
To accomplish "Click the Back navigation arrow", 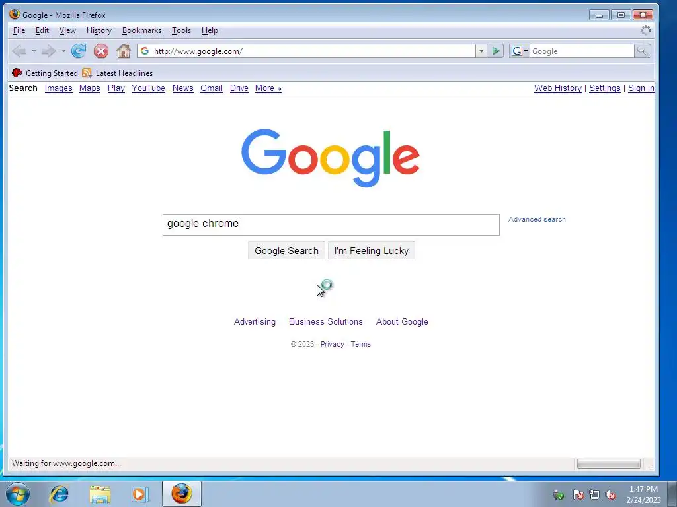I will point(19,51).
